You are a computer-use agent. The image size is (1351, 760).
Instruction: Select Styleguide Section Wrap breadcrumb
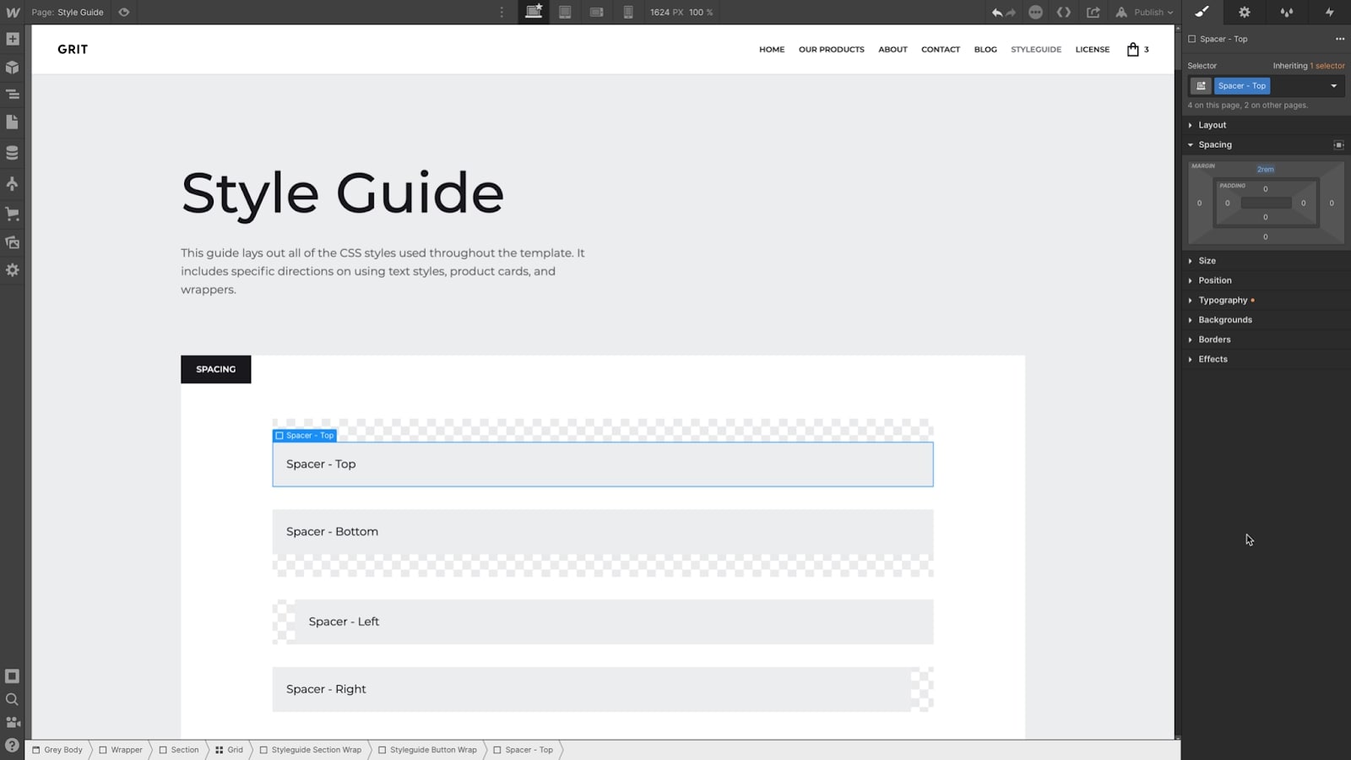pos(311,750)
